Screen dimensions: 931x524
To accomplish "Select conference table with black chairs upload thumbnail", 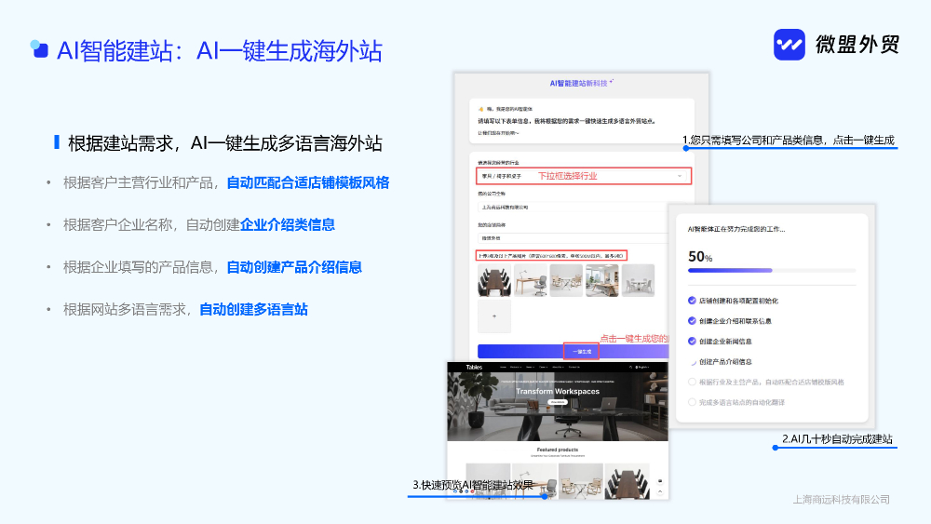I will (494, 281).
